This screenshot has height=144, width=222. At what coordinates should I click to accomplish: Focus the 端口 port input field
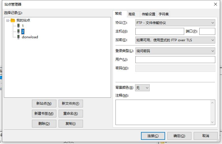[x=207, y=32]
